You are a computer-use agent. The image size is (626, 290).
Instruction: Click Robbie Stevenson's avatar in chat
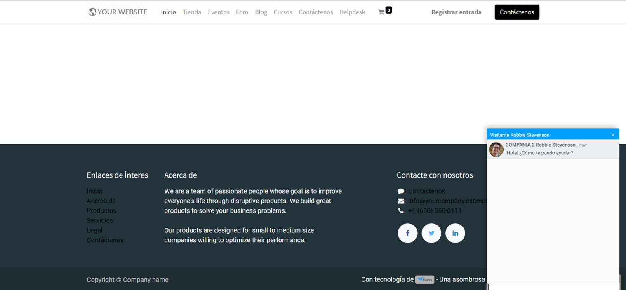pyautogui.click(x=496, y=149)
